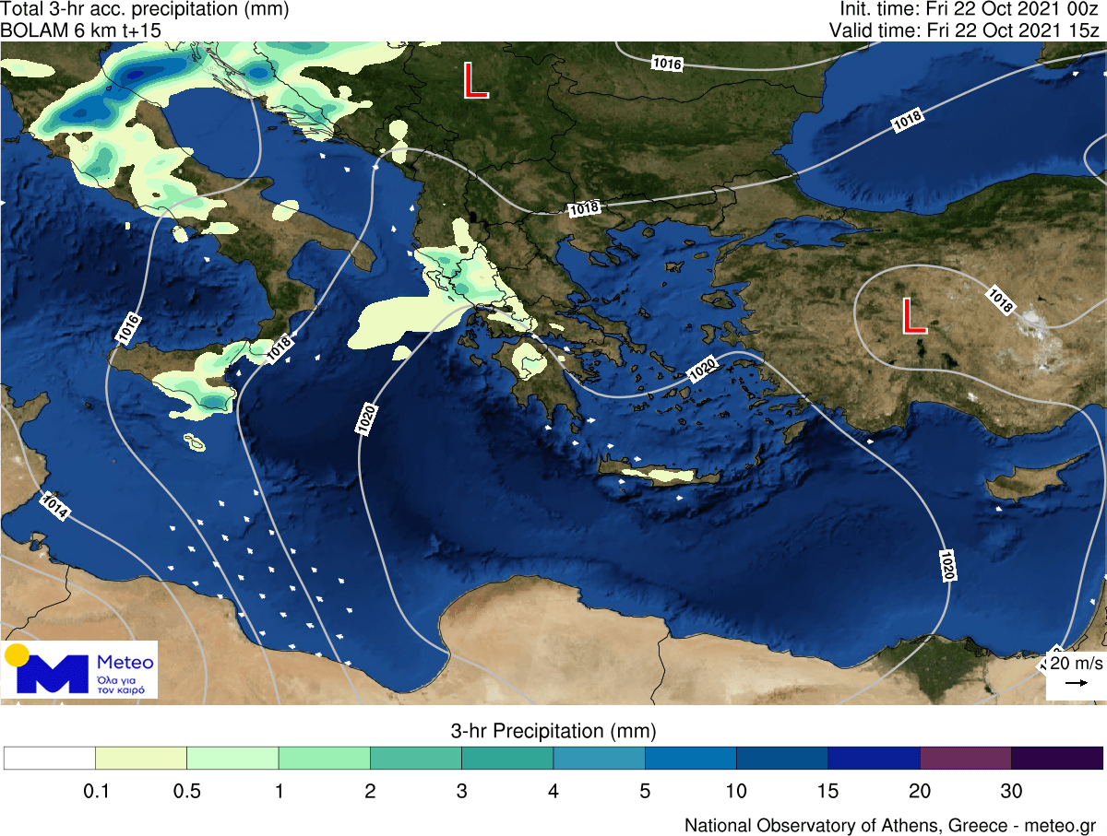Choose the blue 5–10 mm legend swatch
1107x836 pixels.
pos(690,758)
